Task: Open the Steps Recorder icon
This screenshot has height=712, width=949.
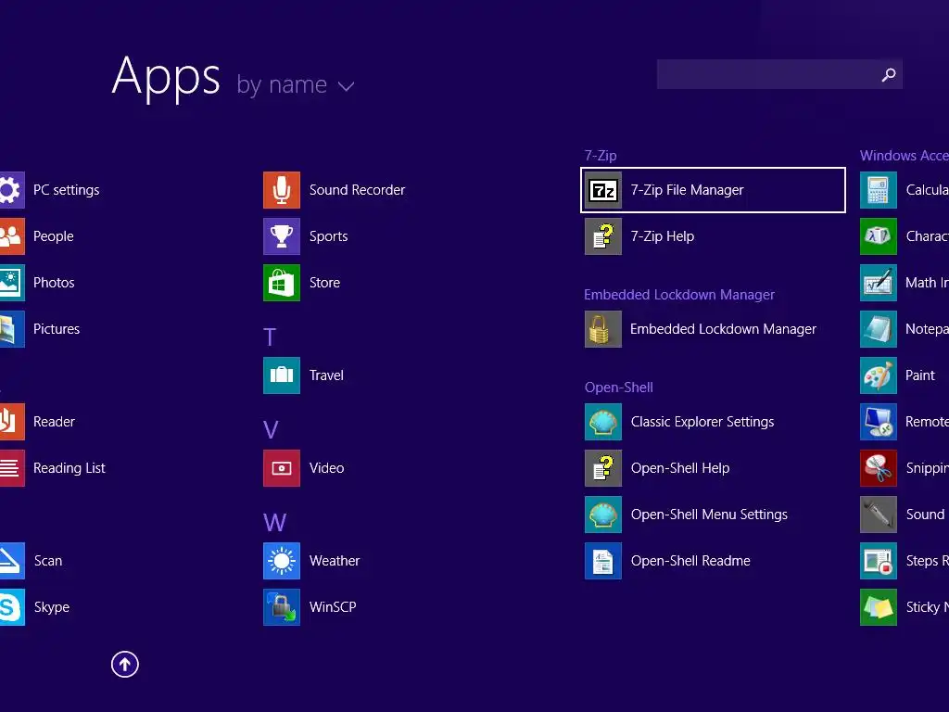Action: 879,561
